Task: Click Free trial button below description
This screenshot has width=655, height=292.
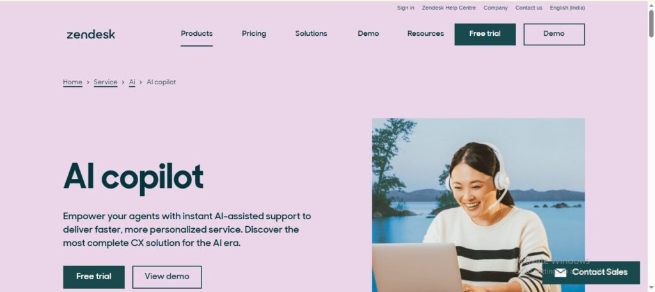Action: 93,277
